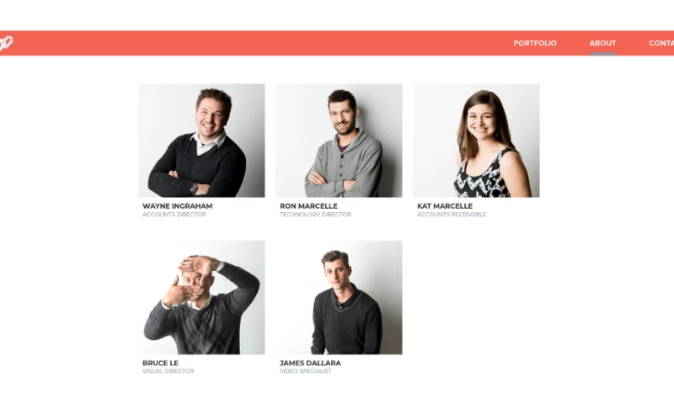Open James Dallara's portrait photo
The image size is (674, 404).
coord(339,297)
